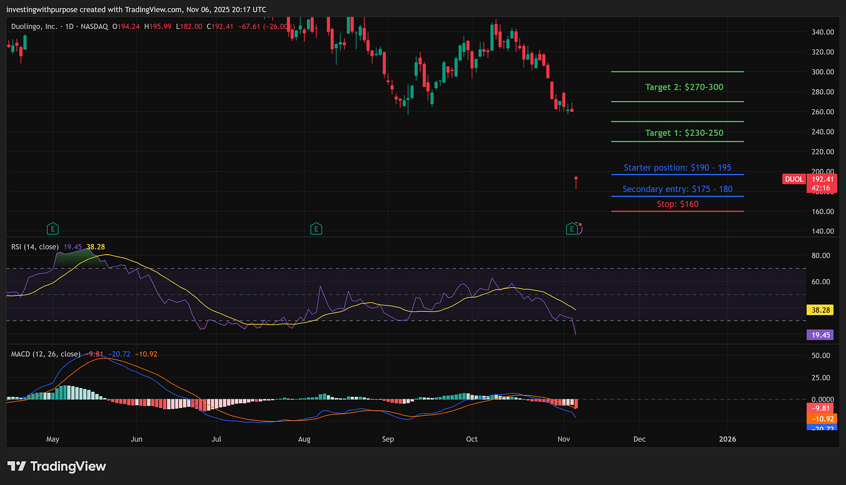Viewport: 846px width, 485px height.
Task: Click the Nov label on time axis
Action: (564, 439)
